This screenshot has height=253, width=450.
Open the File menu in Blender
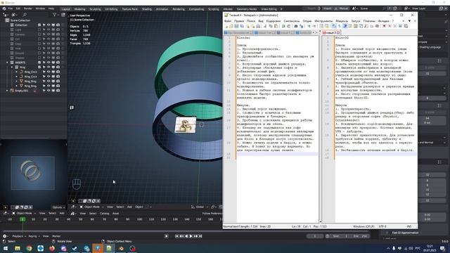point(11,8)
